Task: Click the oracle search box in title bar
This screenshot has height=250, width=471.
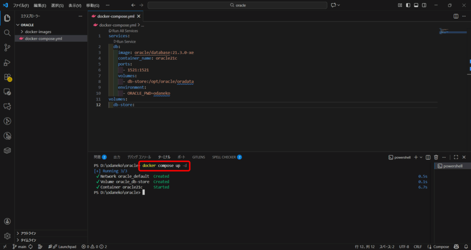Action: (x=237, y=5)
